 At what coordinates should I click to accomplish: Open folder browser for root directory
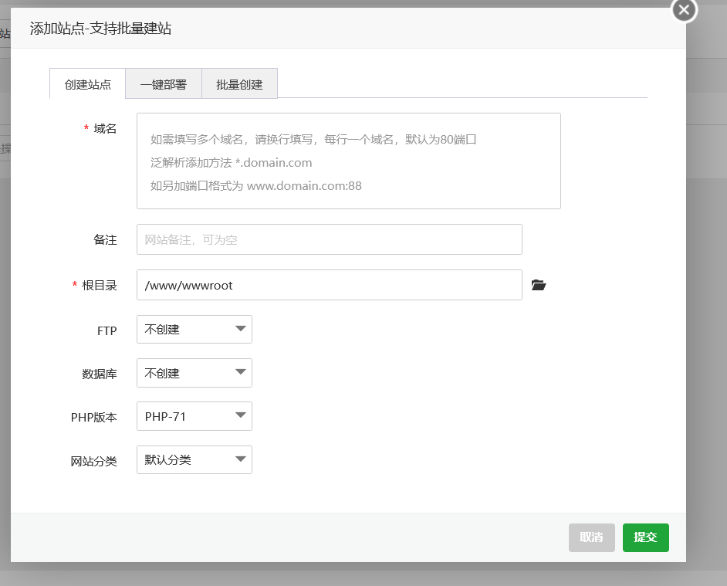tap(539, 286)
